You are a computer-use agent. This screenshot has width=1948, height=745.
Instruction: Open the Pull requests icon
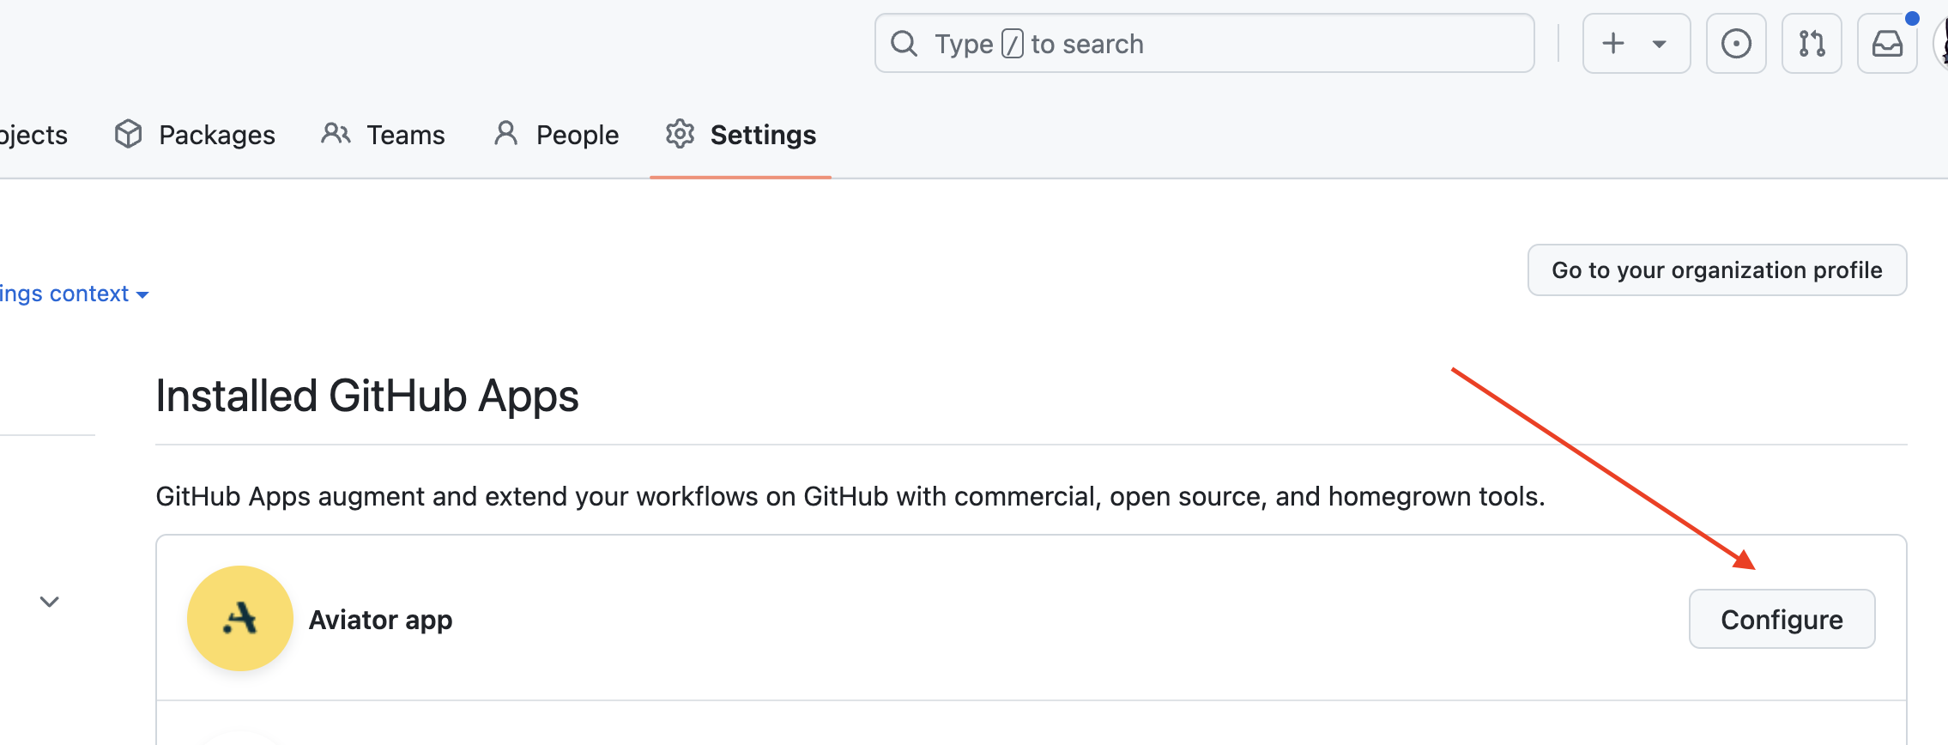[x=1812, y=44]
